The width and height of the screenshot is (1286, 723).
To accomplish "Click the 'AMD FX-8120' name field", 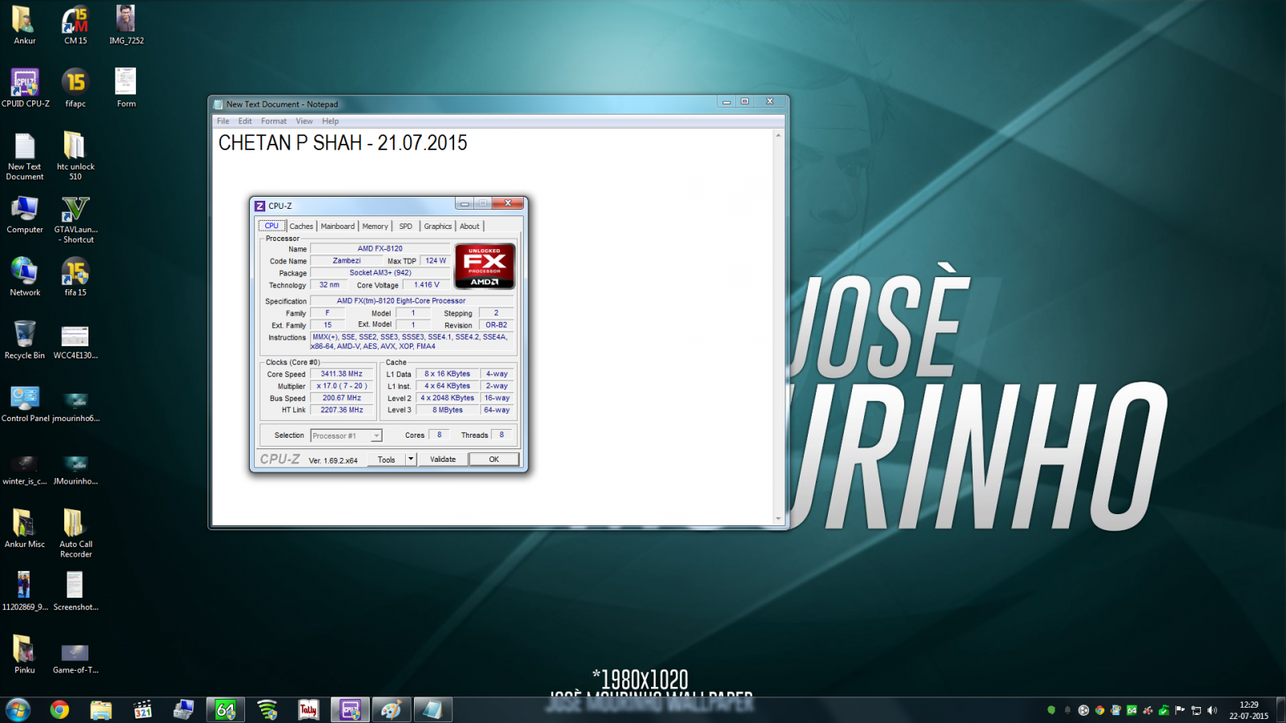I will (x=380, y=249).
